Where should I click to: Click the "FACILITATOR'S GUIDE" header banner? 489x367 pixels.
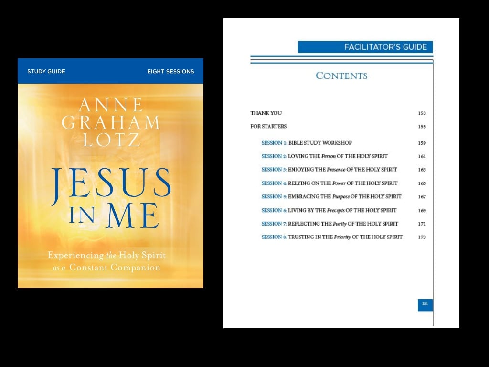(x=365, y=47)
